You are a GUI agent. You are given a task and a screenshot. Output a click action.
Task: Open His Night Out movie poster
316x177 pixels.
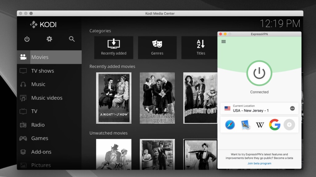(x=200, y=98)
